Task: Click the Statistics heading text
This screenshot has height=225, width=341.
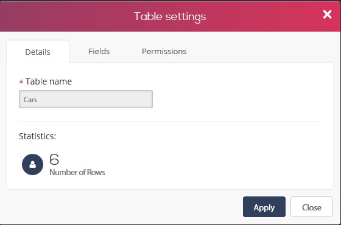Action: (37, 136)
